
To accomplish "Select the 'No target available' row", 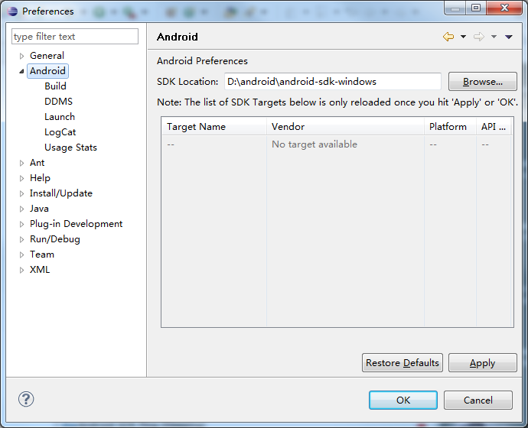I will (x=337, y=144).
